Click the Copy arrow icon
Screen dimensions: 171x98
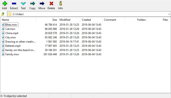point(33,4)
